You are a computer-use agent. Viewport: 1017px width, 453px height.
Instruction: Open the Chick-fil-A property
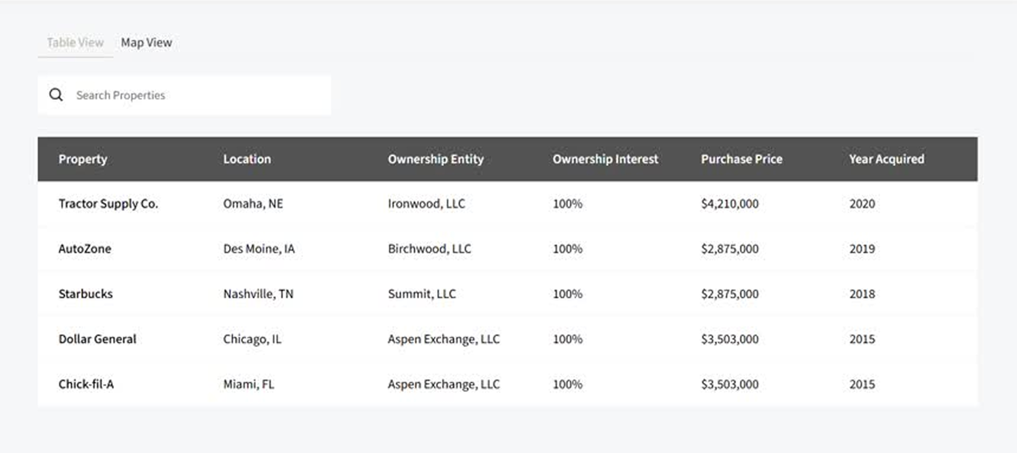[86, 384]
